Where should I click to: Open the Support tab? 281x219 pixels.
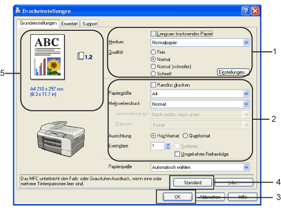[90, 24]
